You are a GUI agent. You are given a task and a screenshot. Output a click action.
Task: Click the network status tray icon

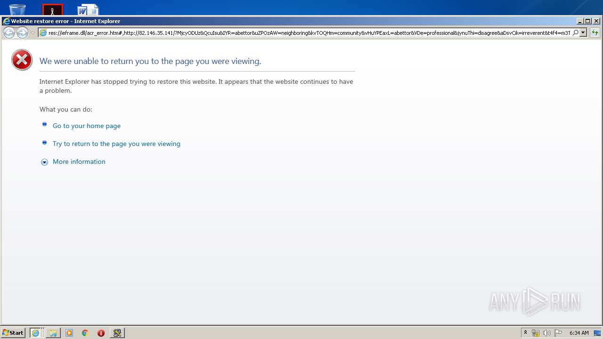coord(536,333)
